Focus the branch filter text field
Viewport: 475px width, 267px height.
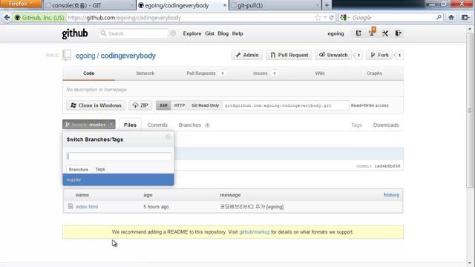119,156
